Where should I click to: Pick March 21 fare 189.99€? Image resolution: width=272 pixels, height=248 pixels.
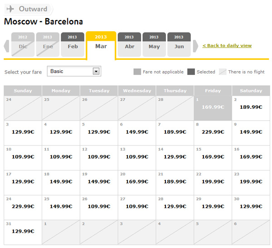tap(175, 181)
